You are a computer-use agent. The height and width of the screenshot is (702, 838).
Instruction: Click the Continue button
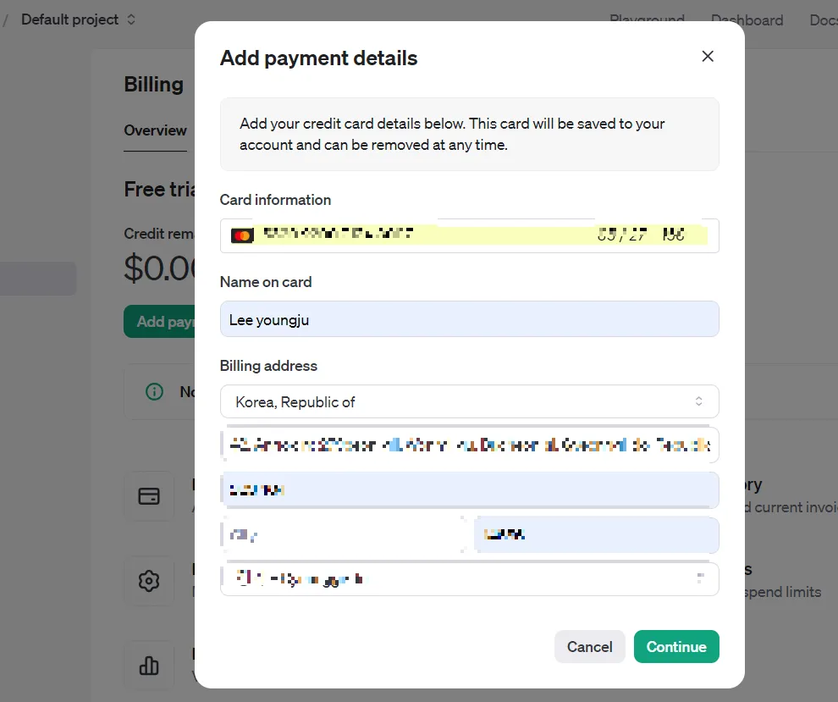click(x=676, y=647)
